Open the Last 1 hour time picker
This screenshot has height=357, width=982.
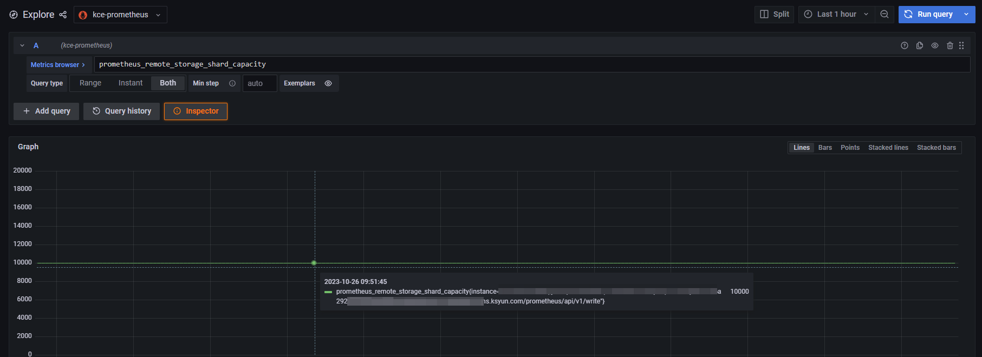tap(836, 15)
